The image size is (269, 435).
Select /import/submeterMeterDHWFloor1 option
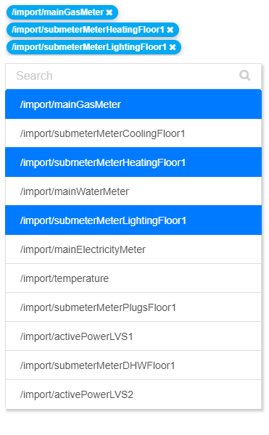133,365
